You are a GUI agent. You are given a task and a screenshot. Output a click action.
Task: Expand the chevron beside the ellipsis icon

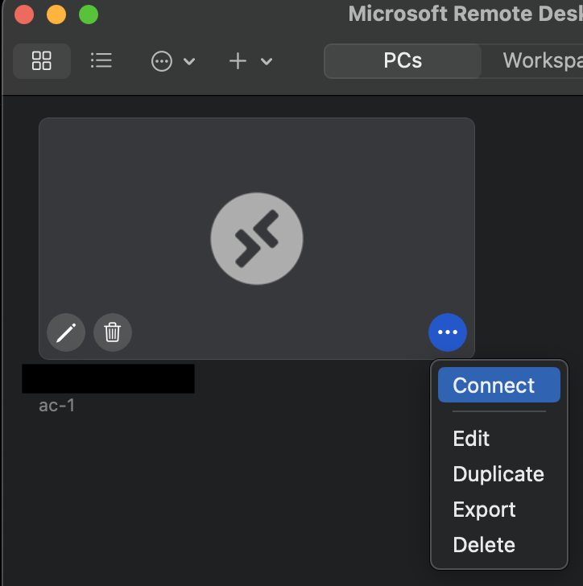[x=190, y=62]
